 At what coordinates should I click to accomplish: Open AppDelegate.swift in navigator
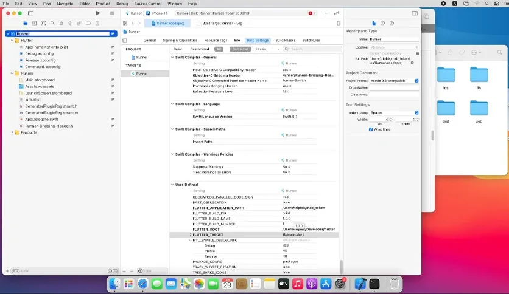[x=41, y=119]
